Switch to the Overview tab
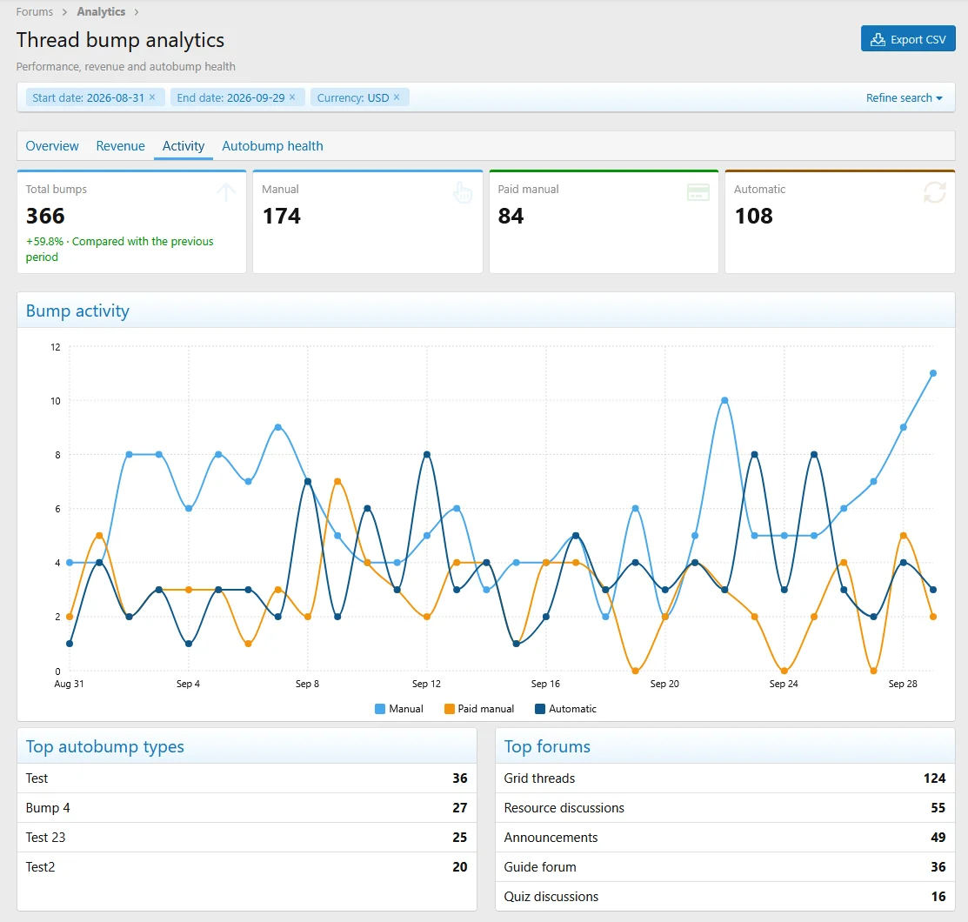This screenshot has width=968, height=922. tap(52, 146)
